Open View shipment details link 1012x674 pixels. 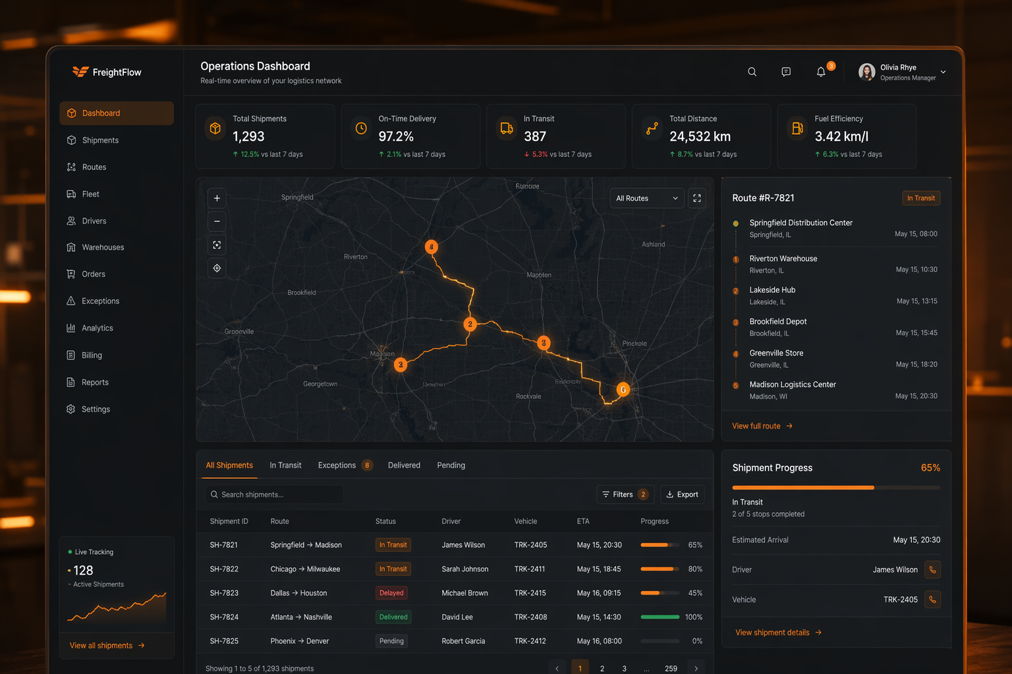coord(778,633)
